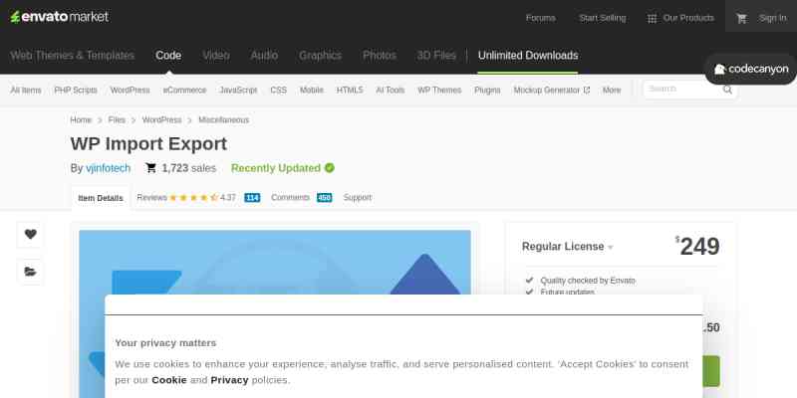Click the sales cart icon

click(151, 168)
